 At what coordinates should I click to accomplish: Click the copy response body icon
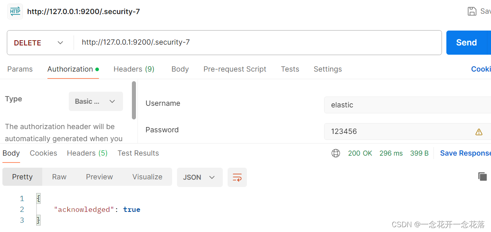tap(482, 176)
